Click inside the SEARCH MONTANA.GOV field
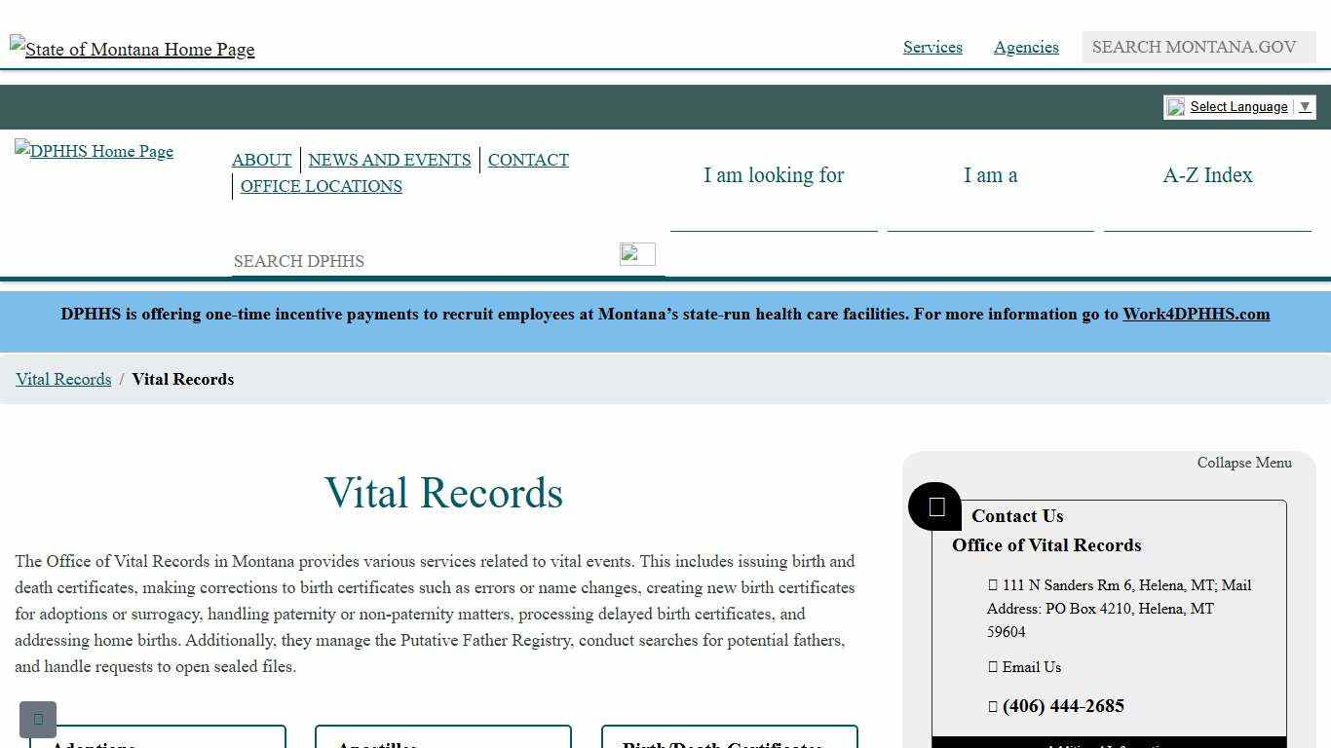Viewport: 1331px width, 748px height. [x=1198, y=47]
